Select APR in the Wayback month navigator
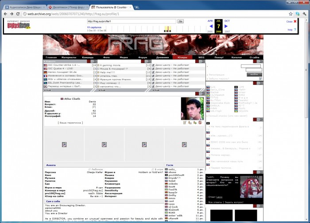 coord(210,21)
